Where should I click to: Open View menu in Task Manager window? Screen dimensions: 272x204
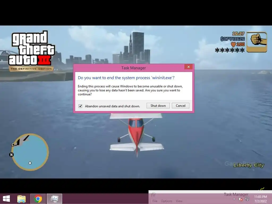point(179,201)
